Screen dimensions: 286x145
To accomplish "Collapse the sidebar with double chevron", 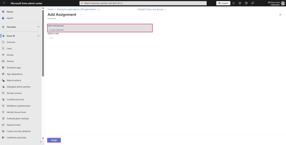I will [x=41, y=142].
